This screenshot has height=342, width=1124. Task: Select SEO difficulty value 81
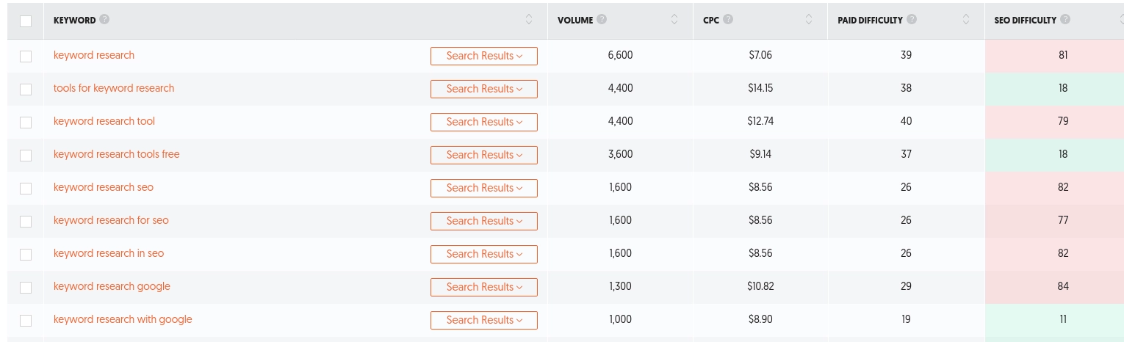pyautogui.click(x=1063, y=55)
